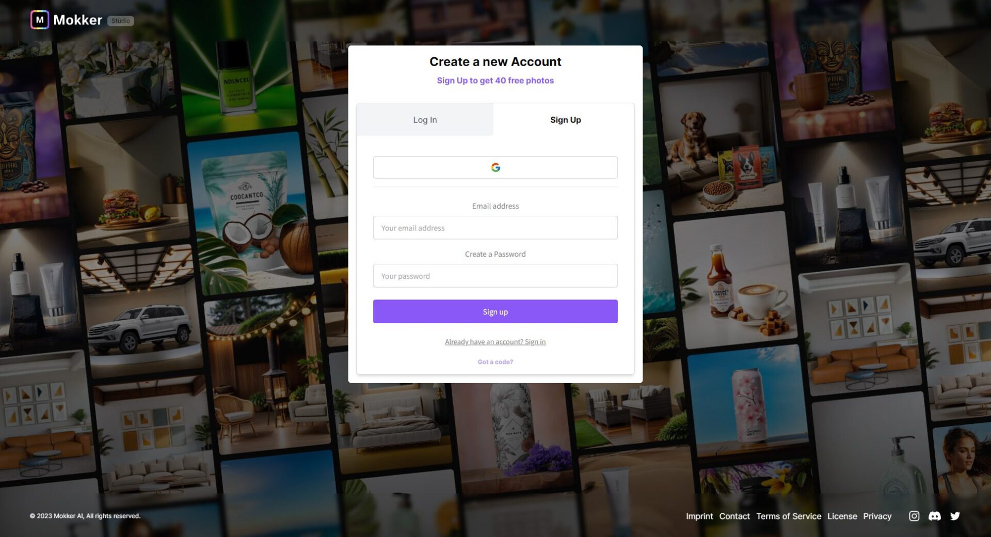Select the Sign Up tab
This screenshot has height=537, width=991.
click(x=565, y=119)
